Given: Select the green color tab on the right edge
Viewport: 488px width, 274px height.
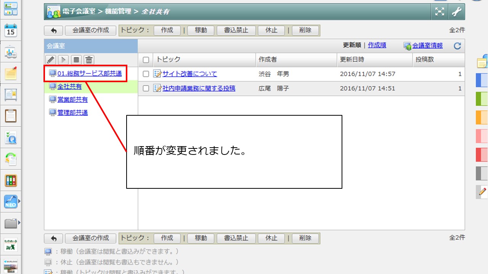Looking at the screenshot, I should coord(482,99).
